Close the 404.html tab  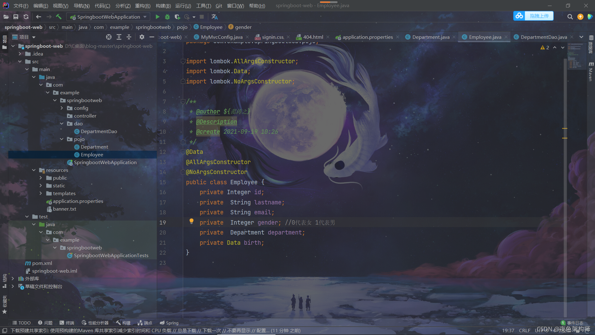[x=328, y=37]
